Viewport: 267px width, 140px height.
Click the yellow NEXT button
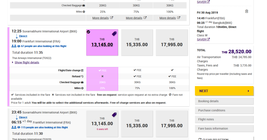tap(224, 91)
